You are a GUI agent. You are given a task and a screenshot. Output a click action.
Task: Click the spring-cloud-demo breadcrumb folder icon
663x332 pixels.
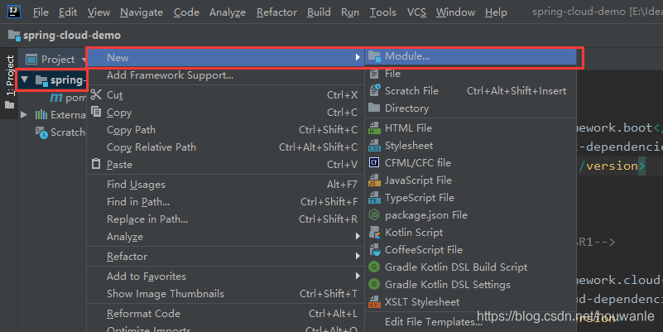[x=14, y=35]
